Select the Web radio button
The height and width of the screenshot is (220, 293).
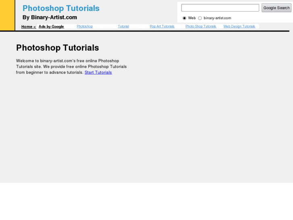tap(185, 18)
